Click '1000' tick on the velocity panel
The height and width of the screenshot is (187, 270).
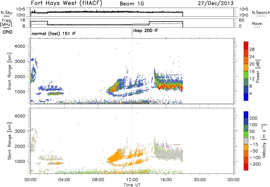(20, 161)
